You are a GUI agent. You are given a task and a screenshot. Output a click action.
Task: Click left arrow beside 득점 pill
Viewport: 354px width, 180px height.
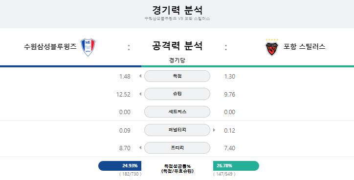140,76
